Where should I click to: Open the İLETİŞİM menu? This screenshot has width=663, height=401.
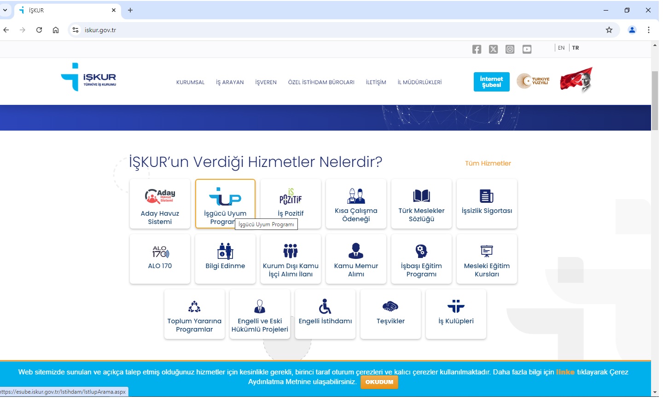click(x=376, y=82)
